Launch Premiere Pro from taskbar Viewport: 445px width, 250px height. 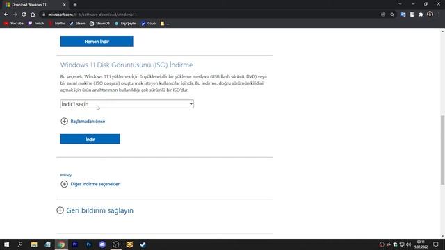pos(75,244)
